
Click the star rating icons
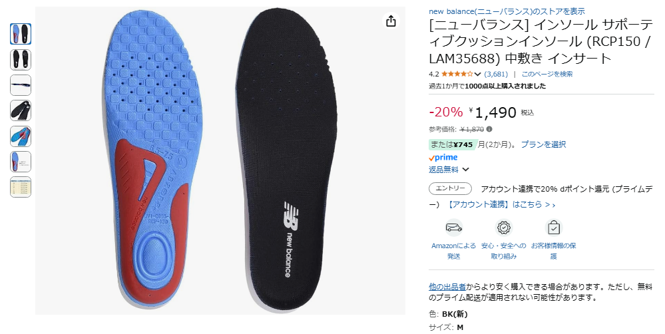point(457,74)
